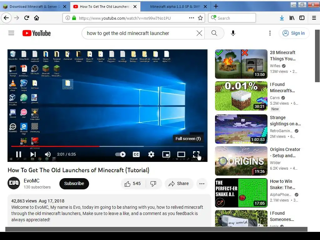Share this video

[x=179, y=183]
